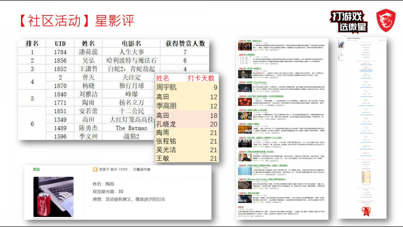Select the cell 潘荷蕊 in the ranking table
The width and height of the screenshot is (403, 227).
coord(88,52)
